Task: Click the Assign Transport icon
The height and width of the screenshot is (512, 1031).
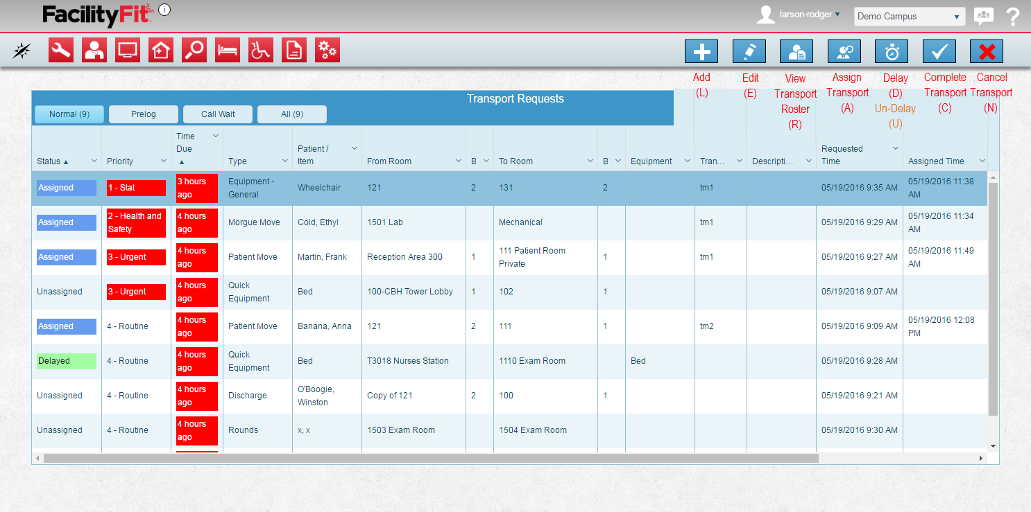Action: 844,51
